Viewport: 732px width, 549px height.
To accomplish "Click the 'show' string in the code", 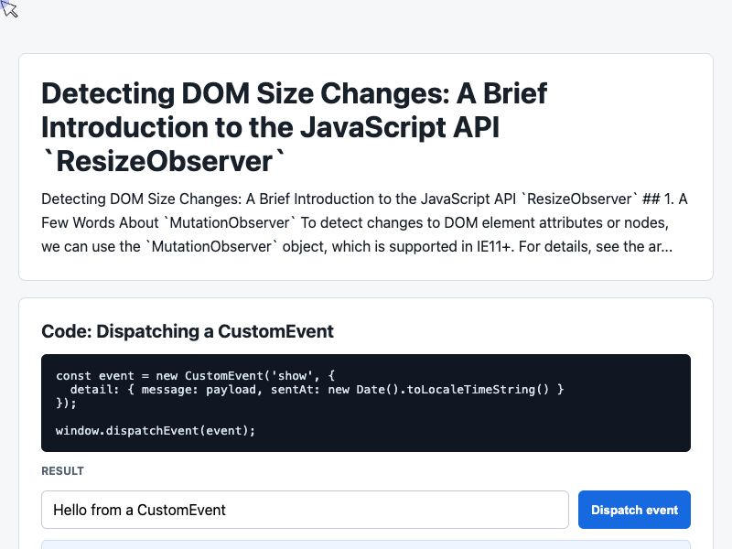I will tap(292, 376).
